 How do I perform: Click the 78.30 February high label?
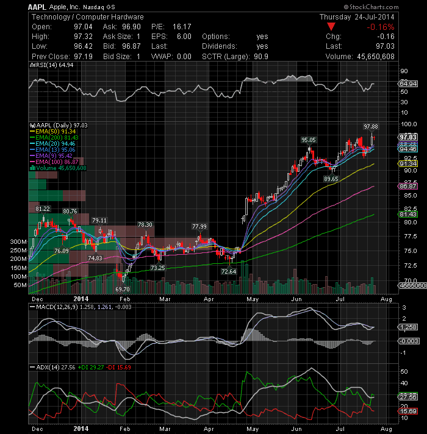(145, 225)
